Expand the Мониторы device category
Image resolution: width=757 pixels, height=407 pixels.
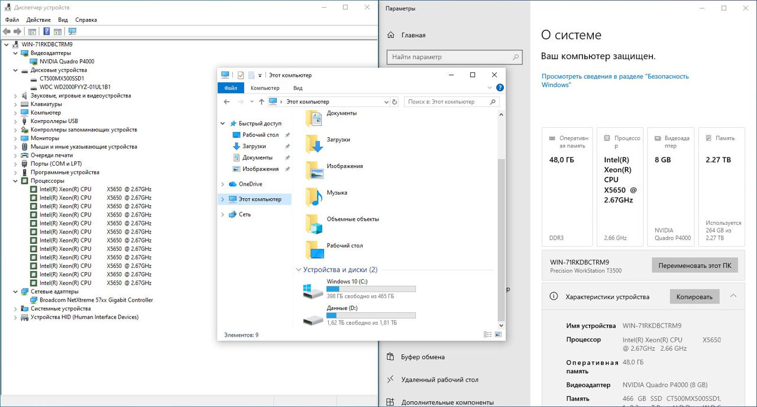tap(15, 138)
